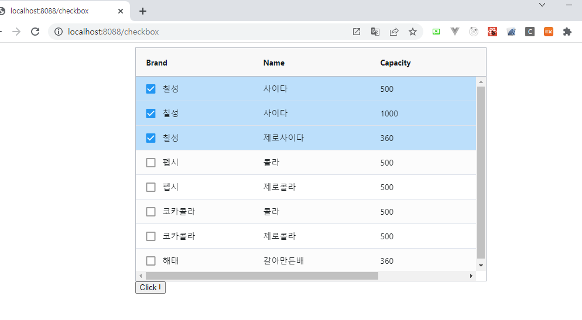Open the gray C extension icon

coord(530,32)
